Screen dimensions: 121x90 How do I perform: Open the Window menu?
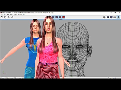point(20,14)
